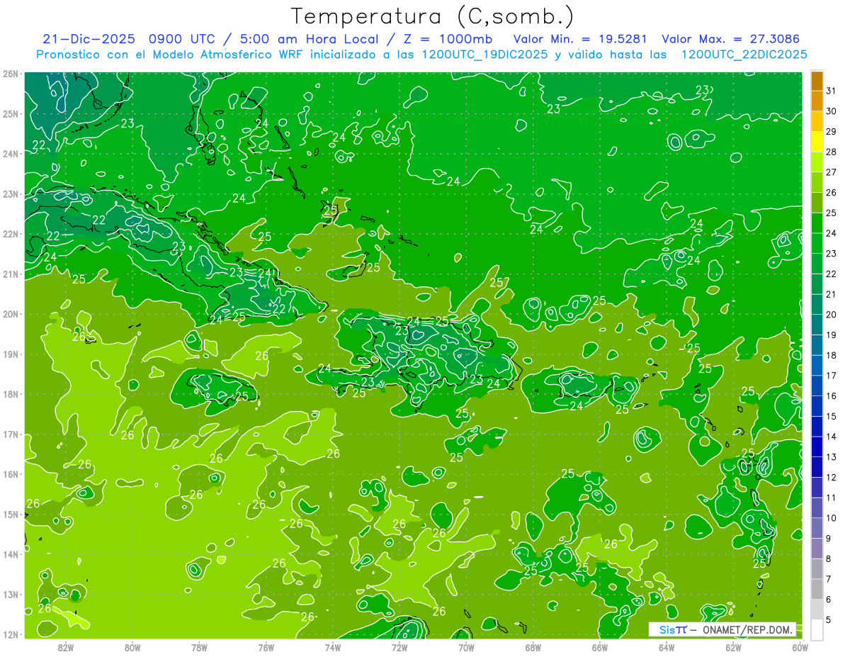Click the 78W longitude axis label

coord(199,647)
